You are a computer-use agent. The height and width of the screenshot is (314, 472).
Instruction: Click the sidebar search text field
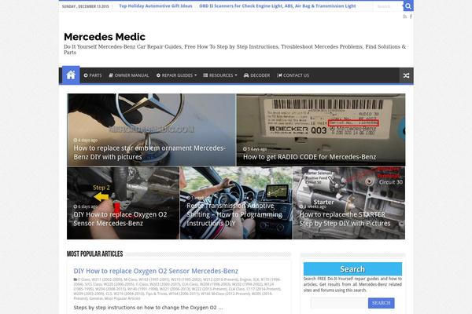click(339, 303)
